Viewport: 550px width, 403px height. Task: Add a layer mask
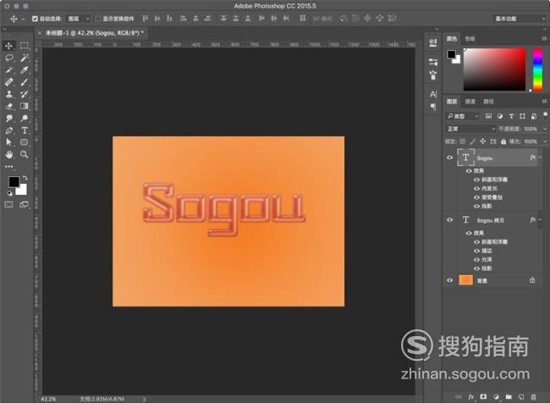[x=483, y=397]
